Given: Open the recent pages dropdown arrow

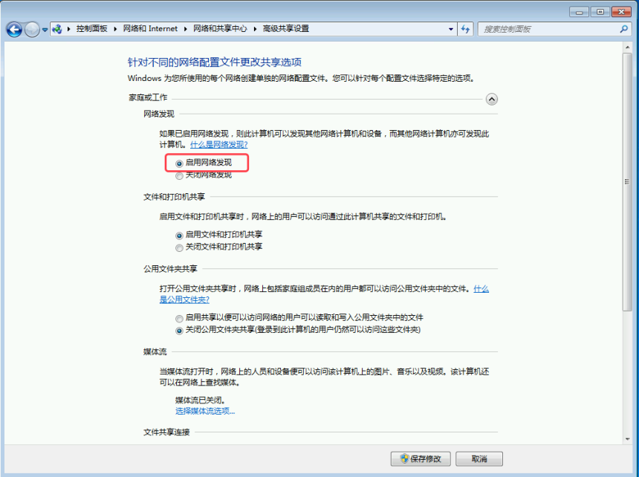Looking at the screenshot, I should pyautogui.click(x=45, y=30).
